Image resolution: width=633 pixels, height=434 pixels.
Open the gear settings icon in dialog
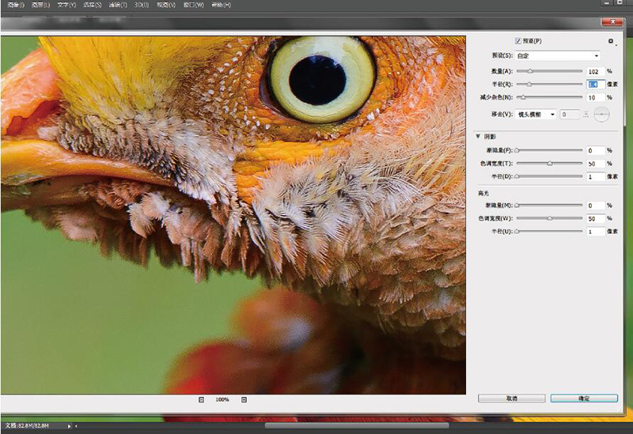tap(610, 41)
